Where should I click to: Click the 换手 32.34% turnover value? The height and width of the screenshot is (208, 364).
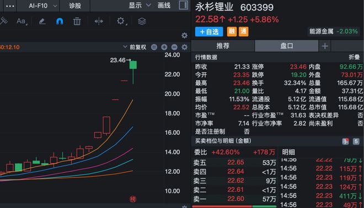pos(295,83)
